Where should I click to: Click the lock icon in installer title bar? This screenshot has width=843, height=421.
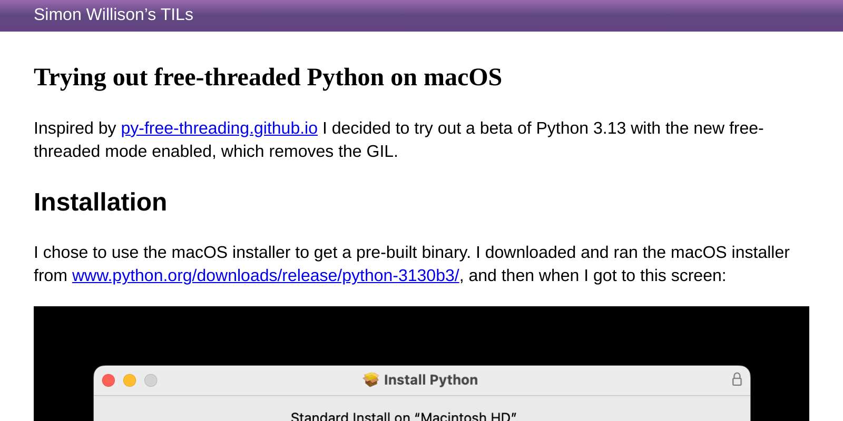737,379
